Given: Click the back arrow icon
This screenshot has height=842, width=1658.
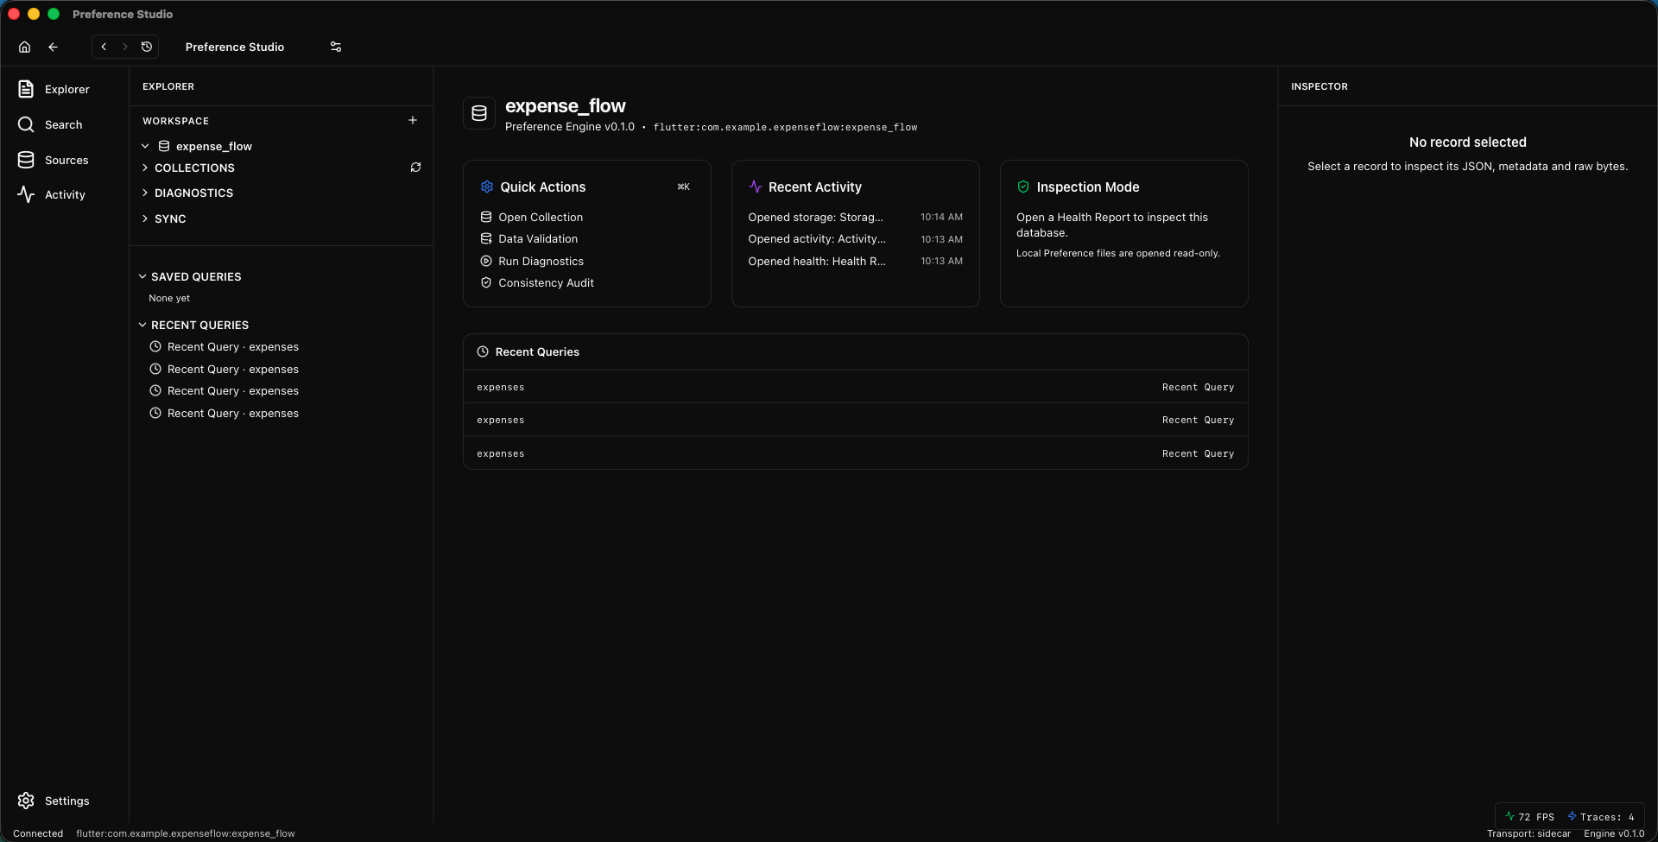Looking at the screenshot, I should point(54,47).
